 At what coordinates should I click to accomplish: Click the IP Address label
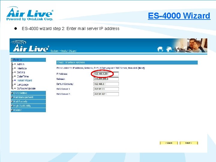point(62,74)
